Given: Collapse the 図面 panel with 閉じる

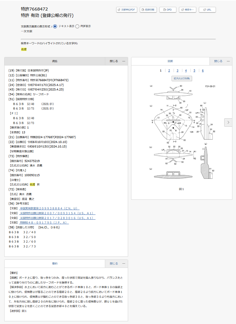Looking at the screenshot, I should (x=221, y=61).
